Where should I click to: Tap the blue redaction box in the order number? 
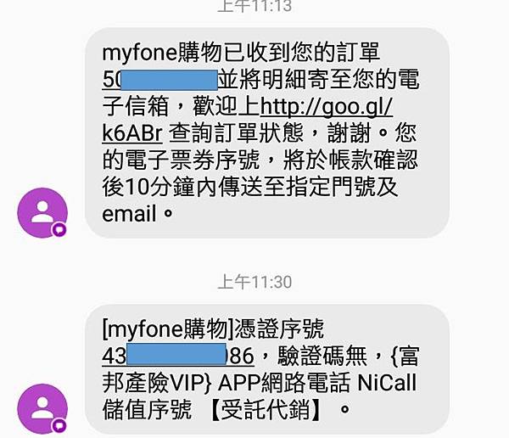click(169, 80)
